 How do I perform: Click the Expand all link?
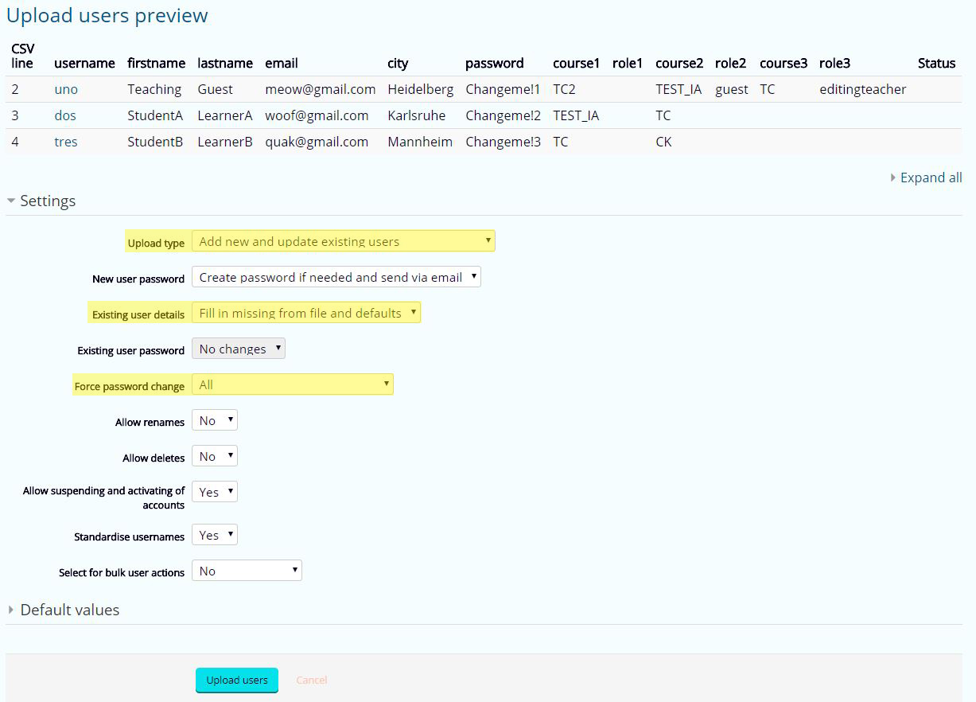[930, 177]
